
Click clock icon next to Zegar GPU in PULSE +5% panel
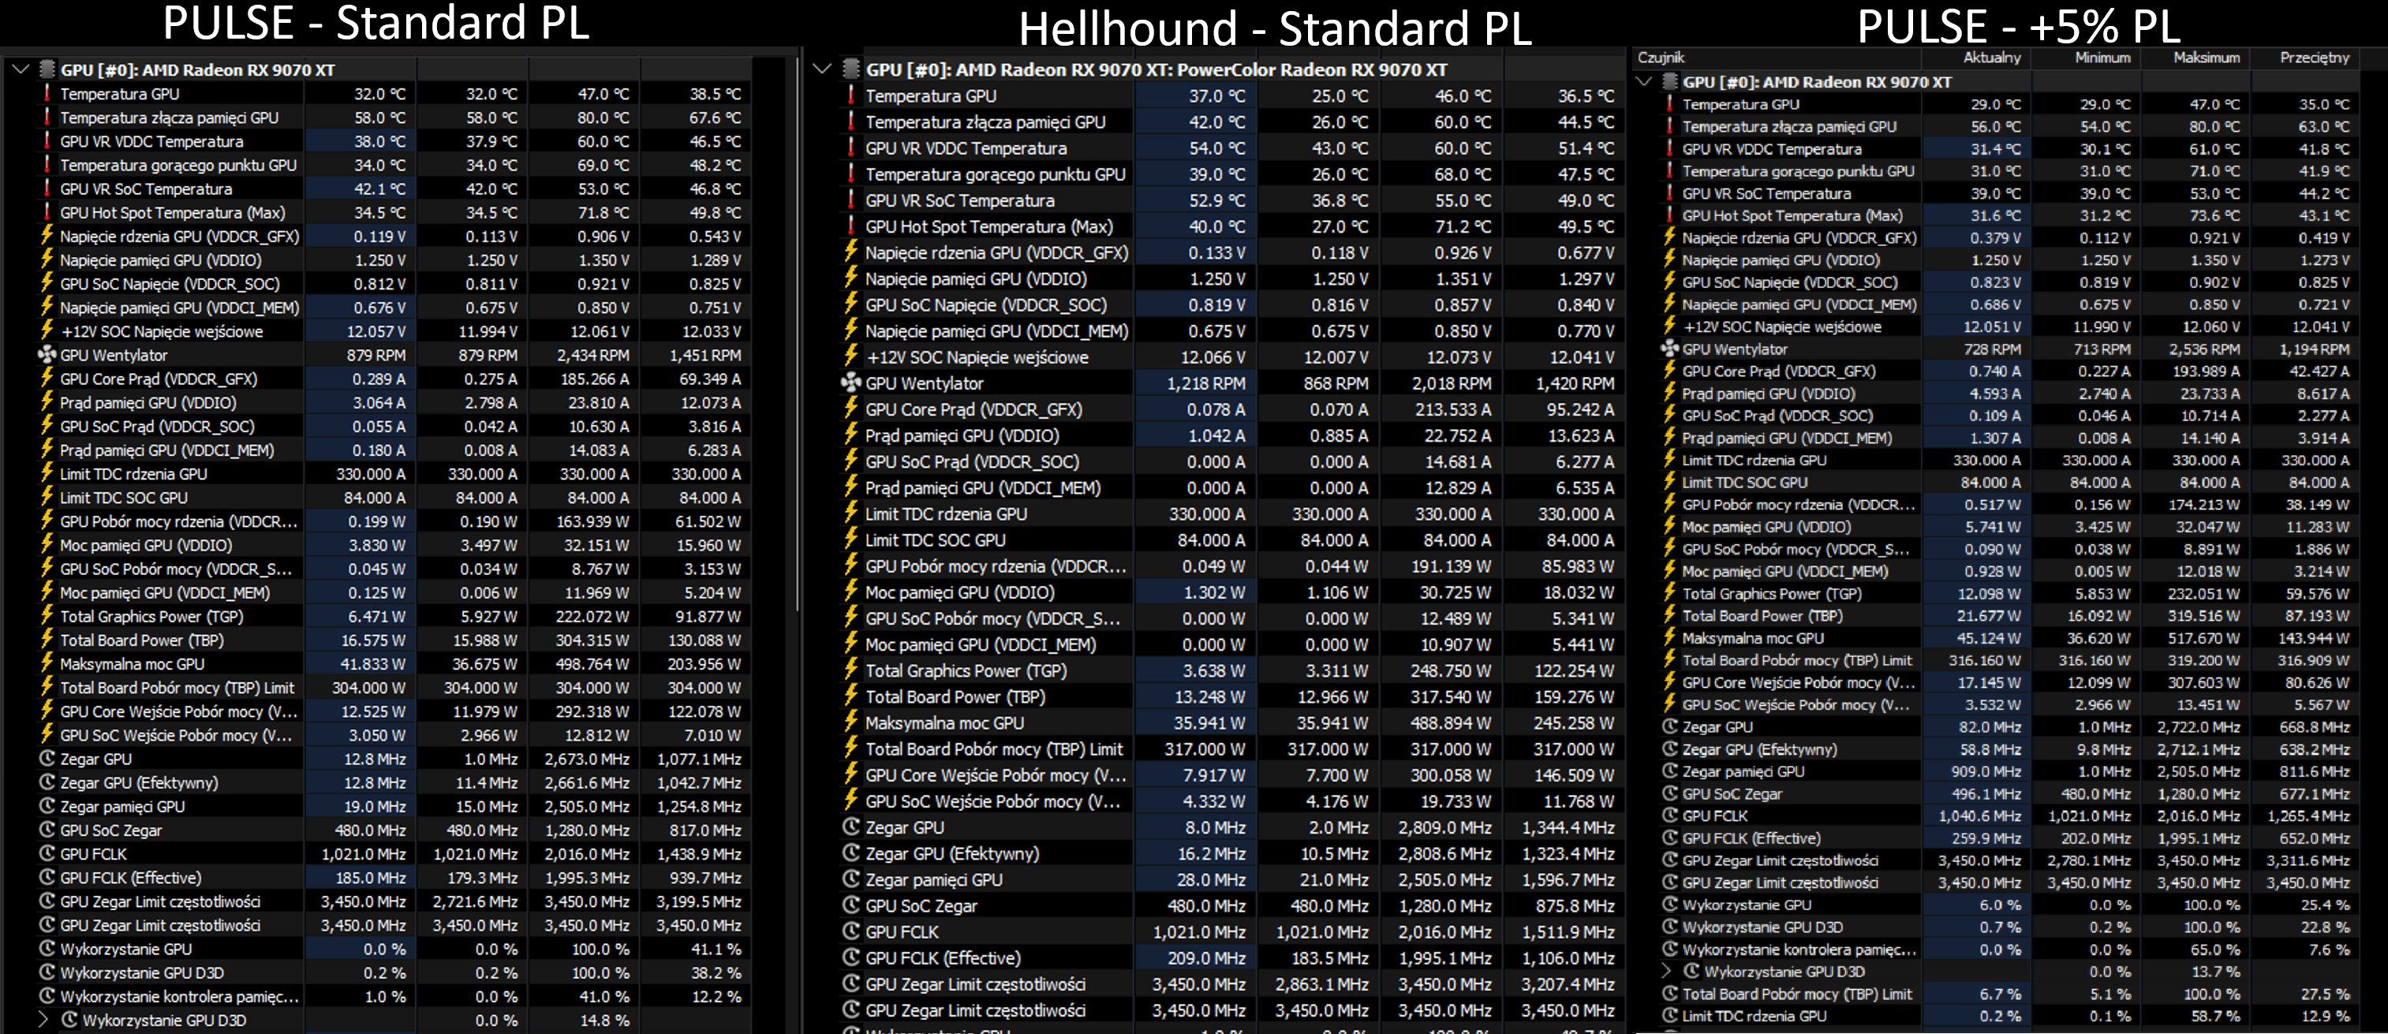click(x=1669, y=726)
